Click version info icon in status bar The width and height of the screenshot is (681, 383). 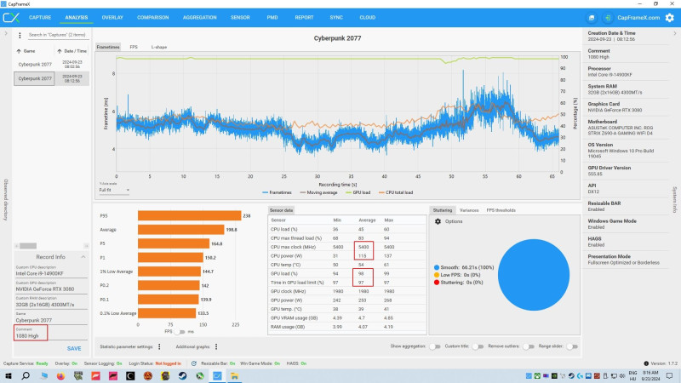coord(646,363)
